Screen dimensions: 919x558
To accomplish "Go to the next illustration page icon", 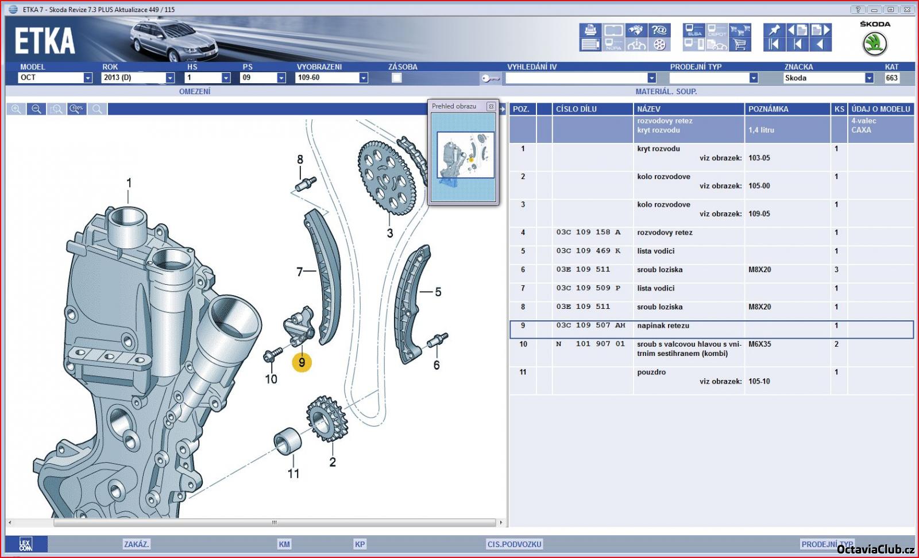I will (821, 30).
